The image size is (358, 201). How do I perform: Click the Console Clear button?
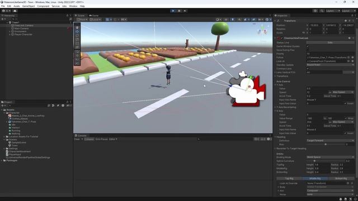point(77,139)
